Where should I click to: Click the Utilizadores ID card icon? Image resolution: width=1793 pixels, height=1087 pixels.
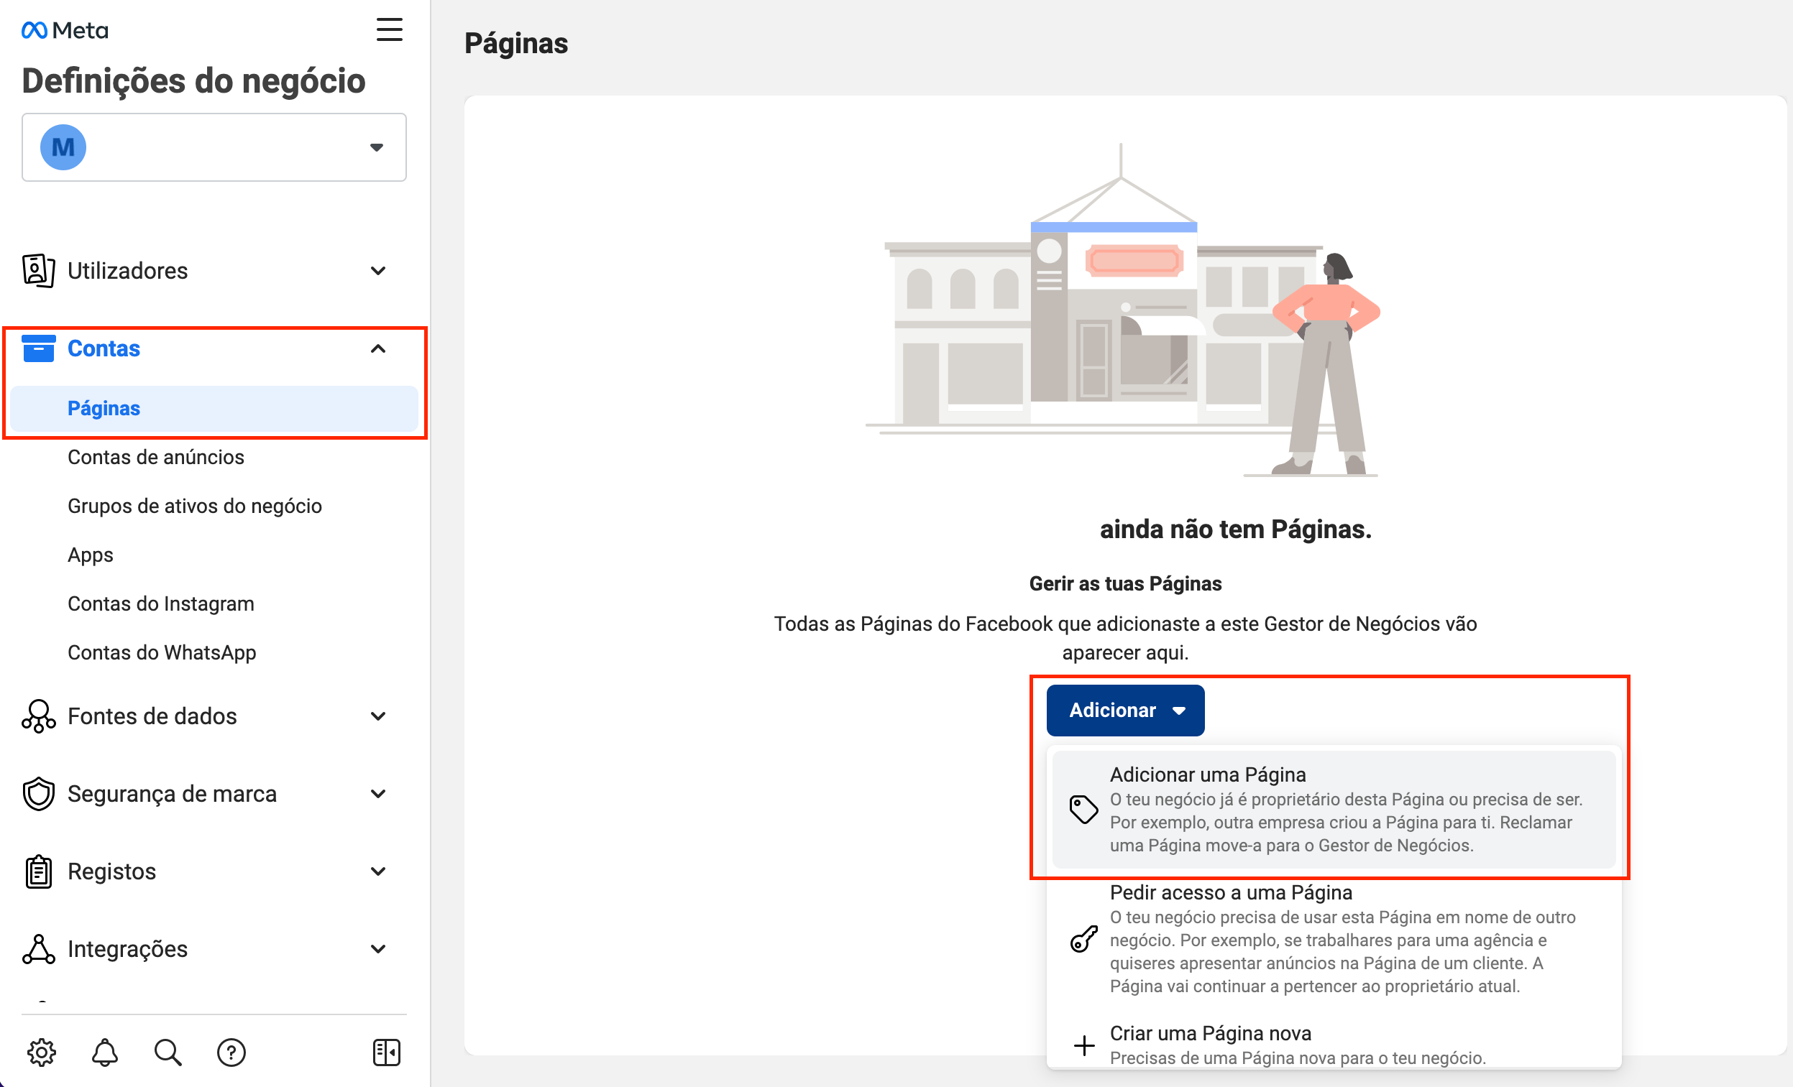point(38,269)
